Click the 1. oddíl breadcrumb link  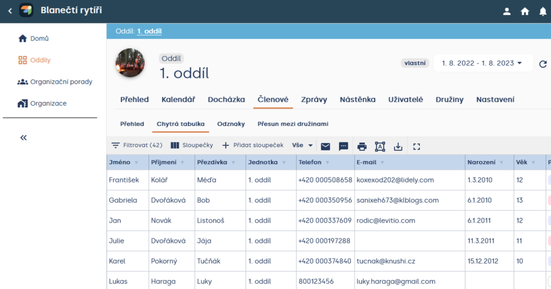(150, 31)
